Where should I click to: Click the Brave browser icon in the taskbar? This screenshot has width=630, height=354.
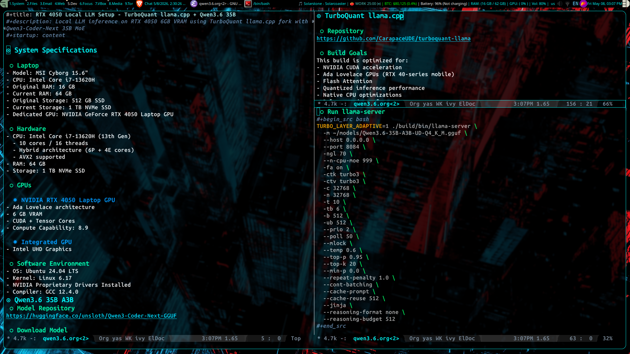(x=139, y=4)
